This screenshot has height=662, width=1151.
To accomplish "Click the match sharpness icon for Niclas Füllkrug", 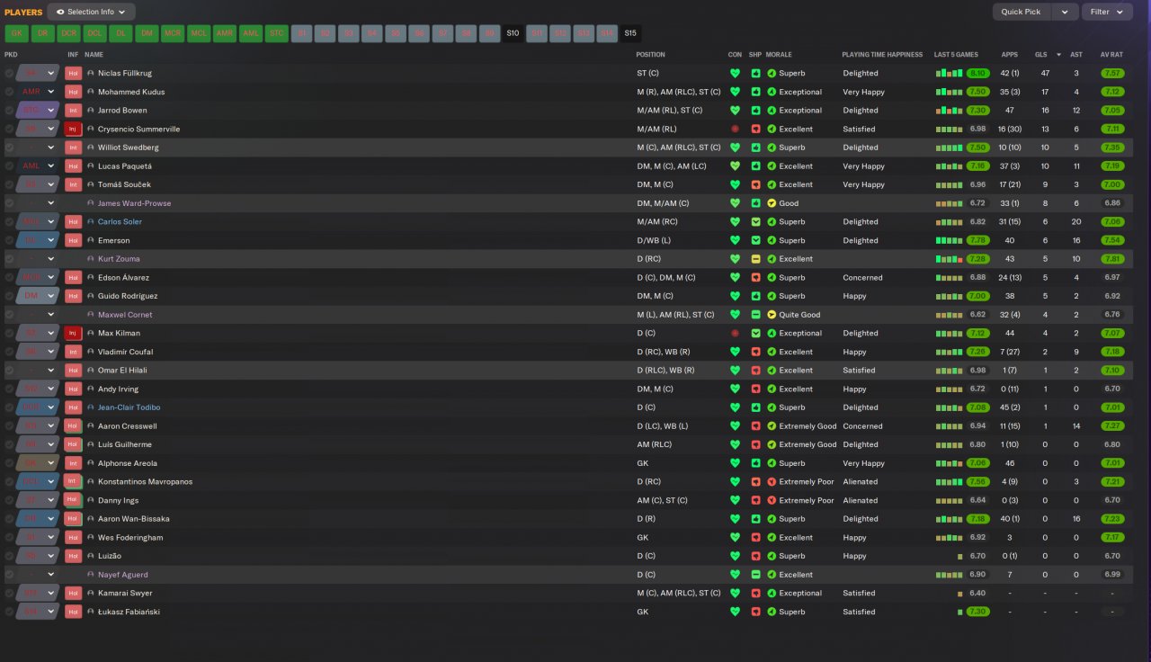I will (x=755, y=73).
